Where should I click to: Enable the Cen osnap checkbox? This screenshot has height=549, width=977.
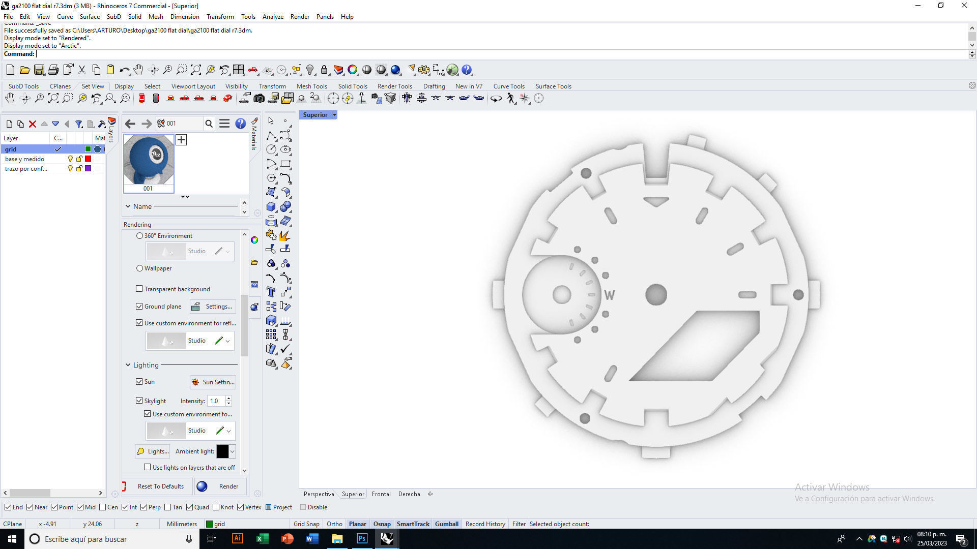(103, 507)
